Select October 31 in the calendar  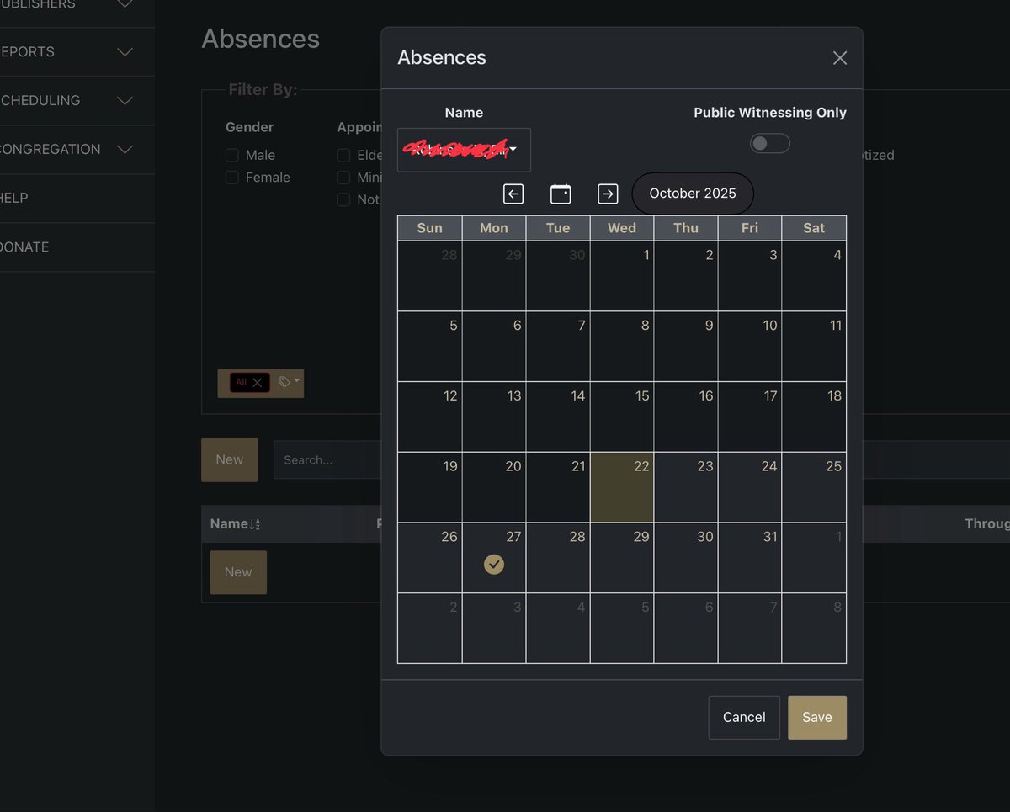point(750,558)
